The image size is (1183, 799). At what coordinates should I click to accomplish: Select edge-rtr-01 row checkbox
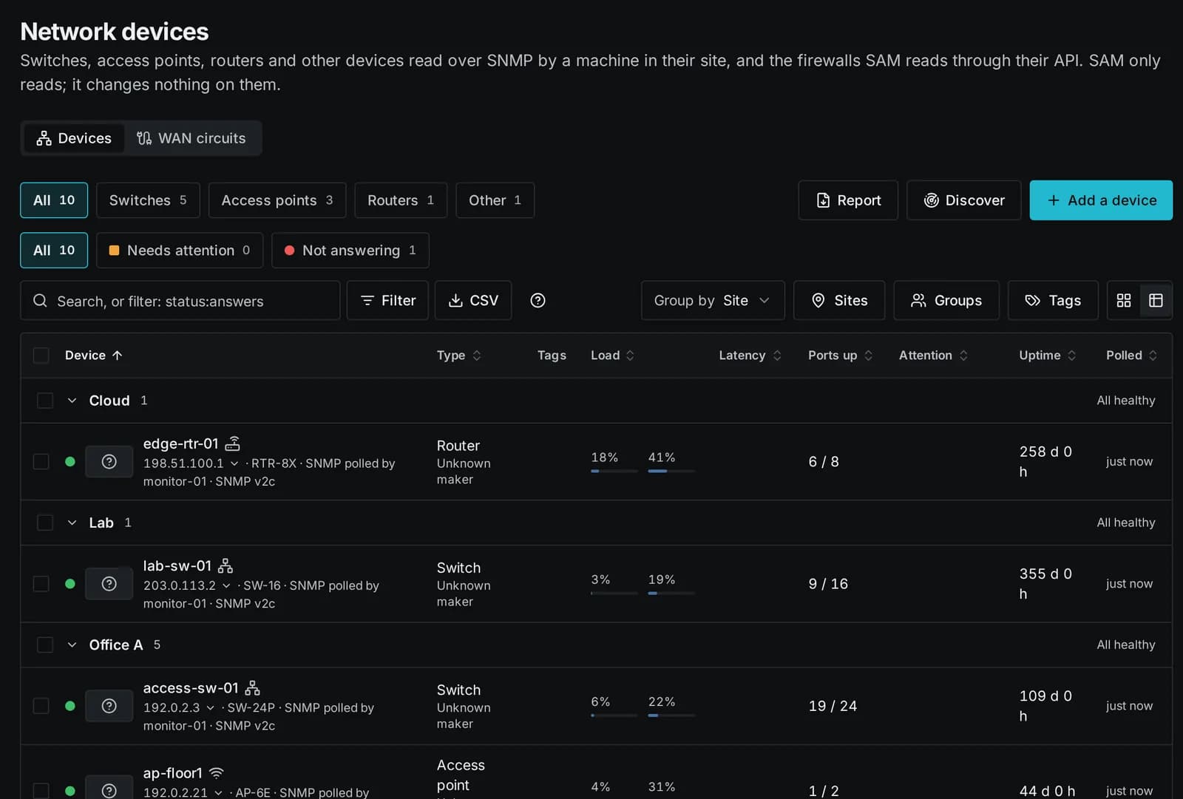click(41, 462)
